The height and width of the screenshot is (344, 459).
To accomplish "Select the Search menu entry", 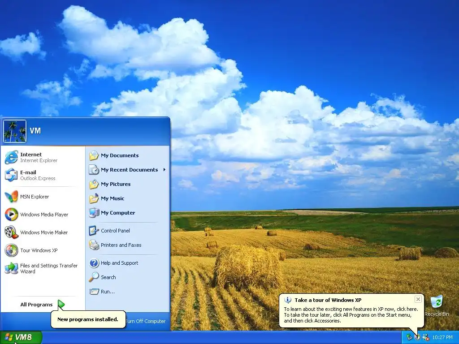I will click(128, 277).
